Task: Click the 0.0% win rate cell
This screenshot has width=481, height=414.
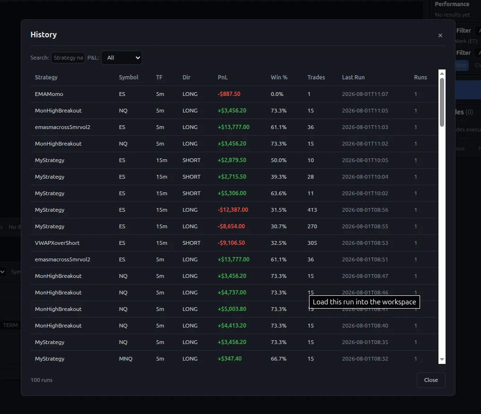Action: [277, 94]
